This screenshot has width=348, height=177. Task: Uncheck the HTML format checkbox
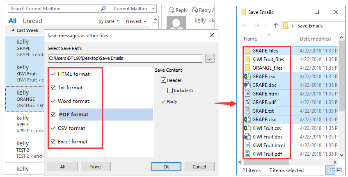point(53,74)
